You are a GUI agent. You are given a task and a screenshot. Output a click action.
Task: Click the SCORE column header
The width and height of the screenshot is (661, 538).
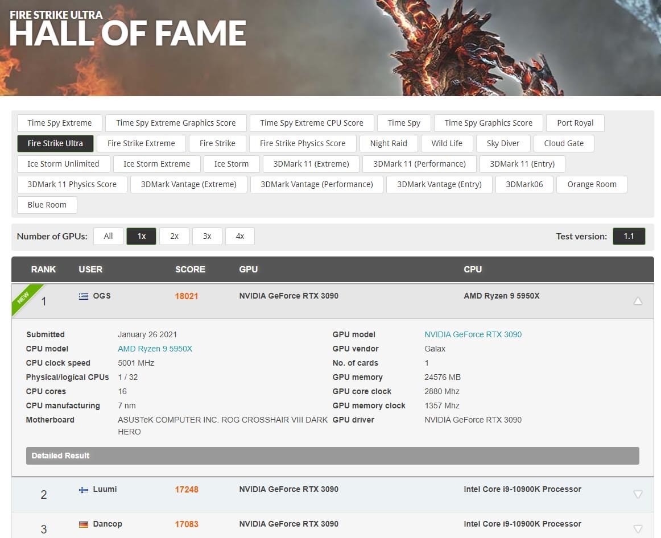coord(190,270)
